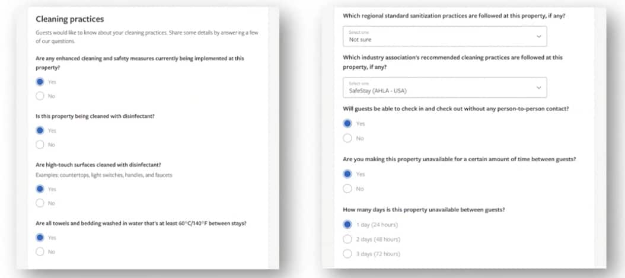Image resolution: width=625 pixels, height=278 pixels.
Task: Select Yes for contactless check in and check out
Action: 347,123
